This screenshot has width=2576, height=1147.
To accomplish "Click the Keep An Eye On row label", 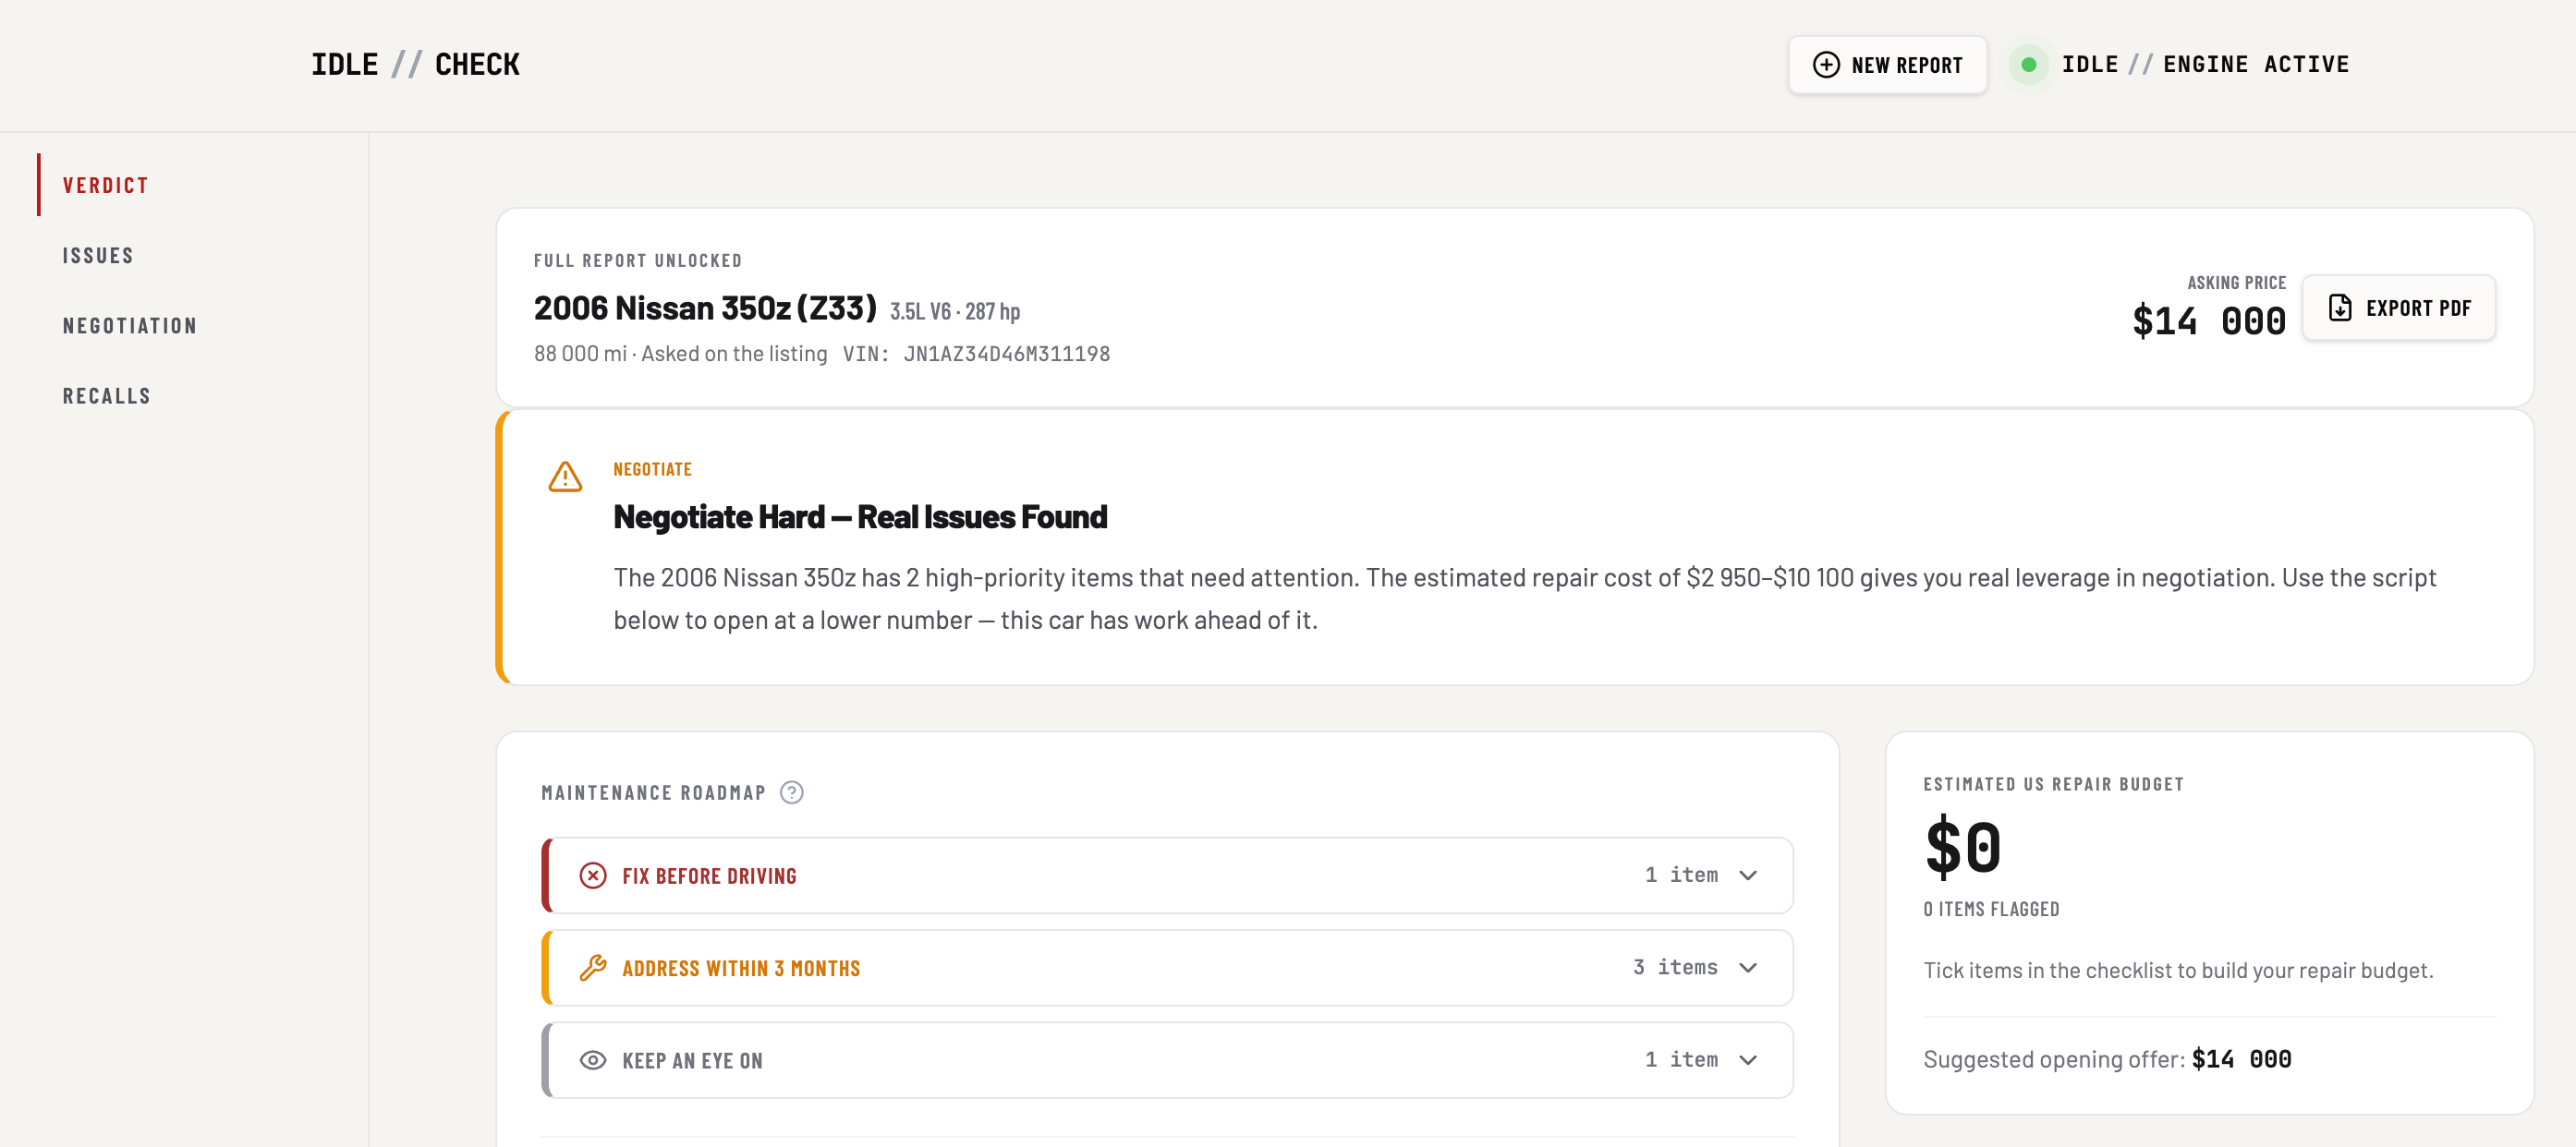I will (692, 1060).
